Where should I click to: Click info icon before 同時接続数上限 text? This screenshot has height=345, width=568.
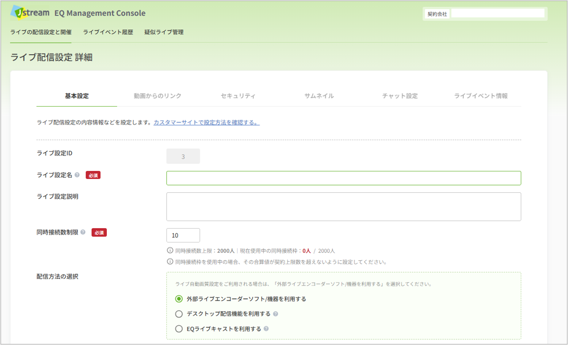[x=170, y=250]
